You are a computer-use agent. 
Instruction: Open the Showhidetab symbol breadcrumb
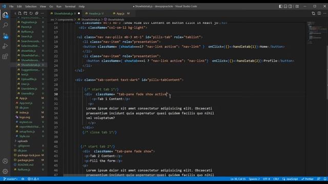pyautogui.click(x=114, y=19)
